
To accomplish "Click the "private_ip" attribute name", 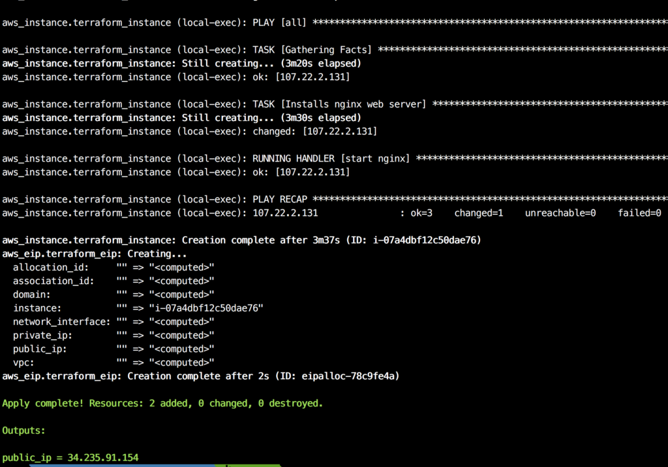I will click(43, 335).
